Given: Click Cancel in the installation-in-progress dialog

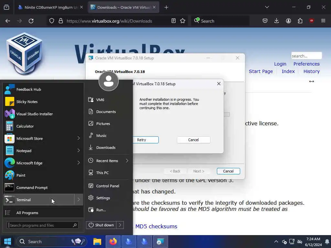Looking at the screenshot, I should (193, 140).
